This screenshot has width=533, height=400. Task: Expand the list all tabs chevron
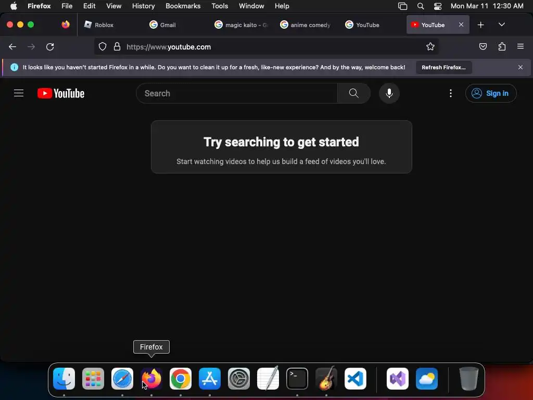501,24
